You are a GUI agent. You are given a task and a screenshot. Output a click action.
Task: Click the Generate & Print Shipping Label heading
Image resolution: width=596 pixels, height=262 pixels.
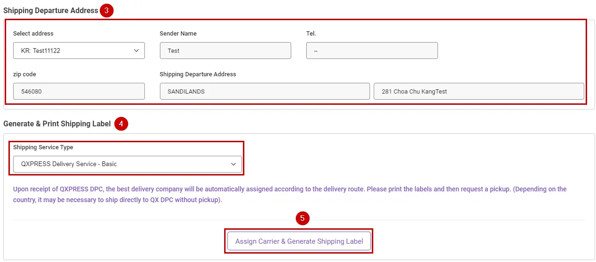pos(57,124)
